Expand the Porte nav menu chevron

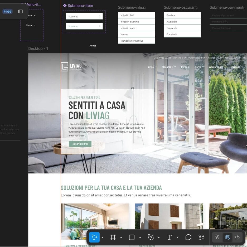(203, 67)
